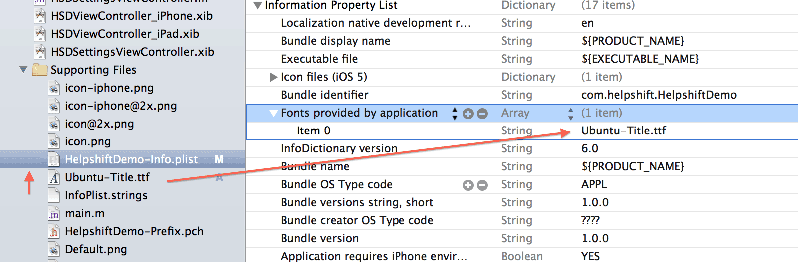798x262 pixels.
Task: Click minus button on Bundle OS Type code
Action: [x=482, y=185]
